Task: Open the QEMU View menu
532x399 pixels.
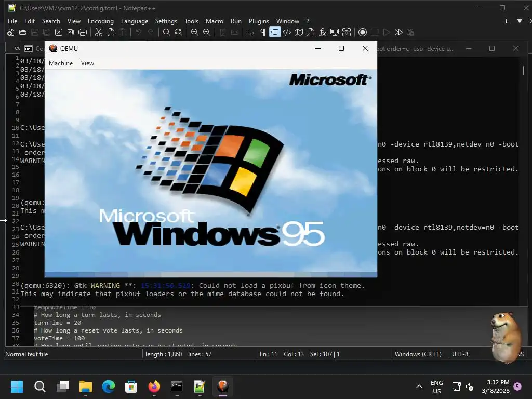Action: [x=87, y=63]
